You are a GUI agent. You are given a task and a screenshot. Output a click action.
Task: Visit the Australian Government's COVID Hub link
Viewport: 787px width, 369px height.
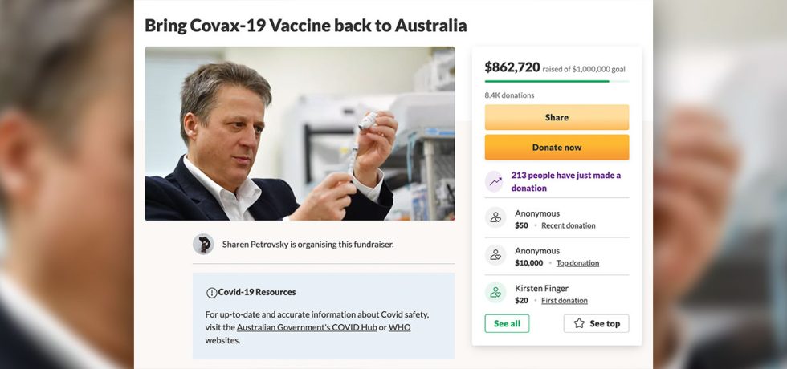click(x=307, y=327)
